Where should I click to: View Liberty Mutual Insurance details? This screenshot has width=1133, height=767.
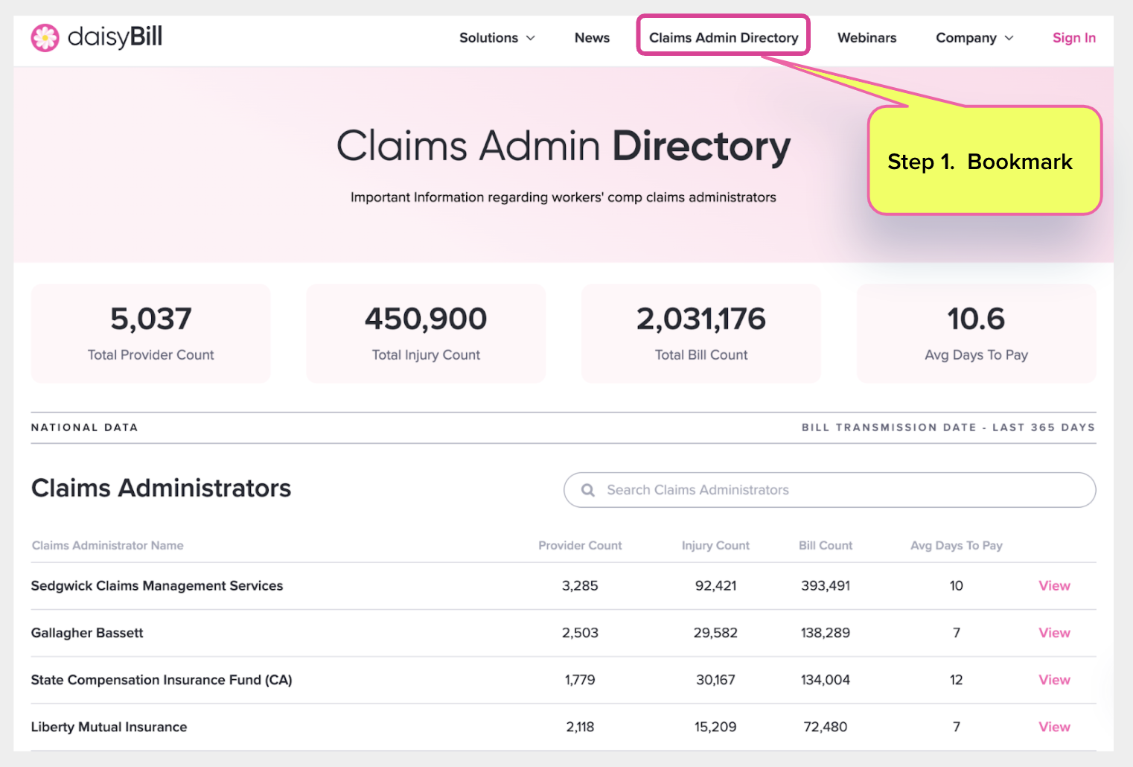pyautogui.click(x=1054, y=727)
